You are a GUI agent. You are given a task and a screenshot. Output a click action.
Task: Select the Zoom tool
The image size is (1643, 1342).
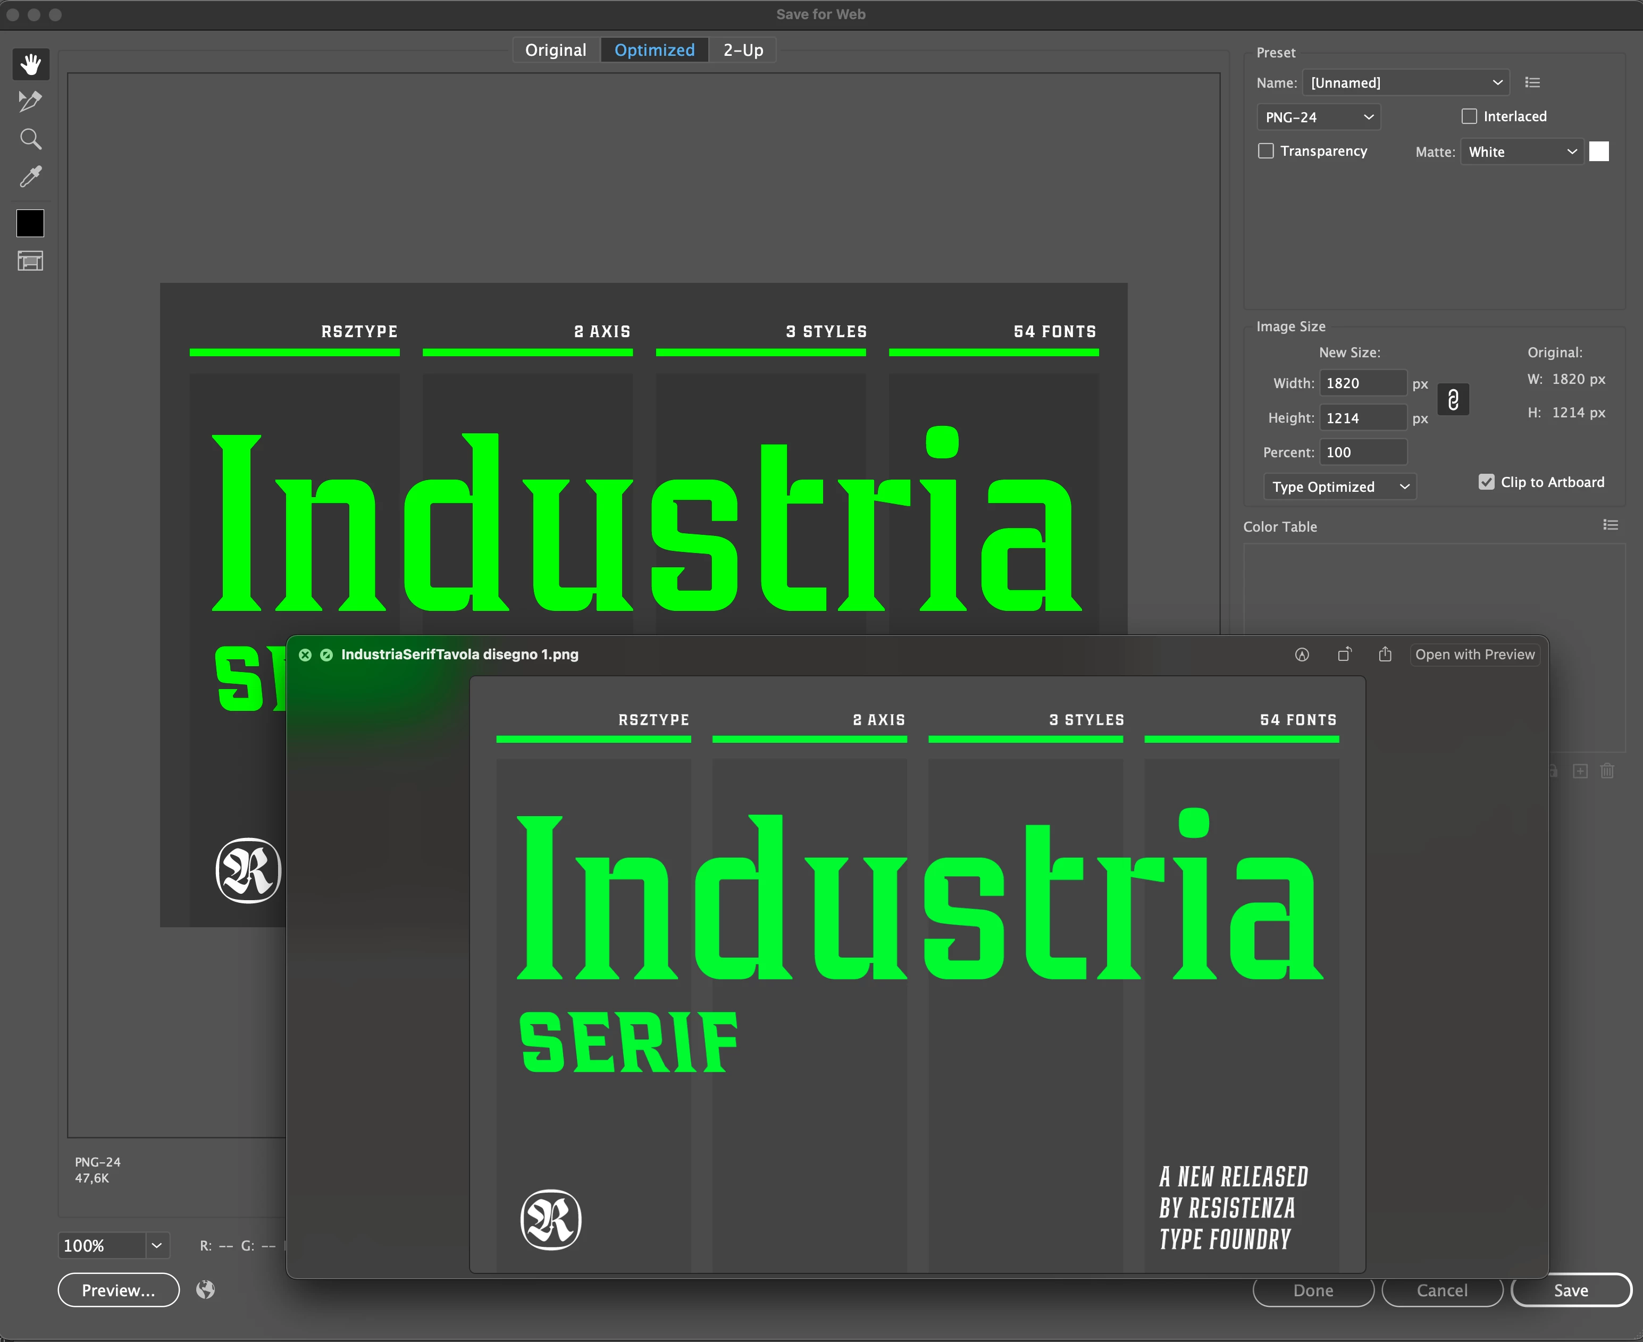coord(30,139)
